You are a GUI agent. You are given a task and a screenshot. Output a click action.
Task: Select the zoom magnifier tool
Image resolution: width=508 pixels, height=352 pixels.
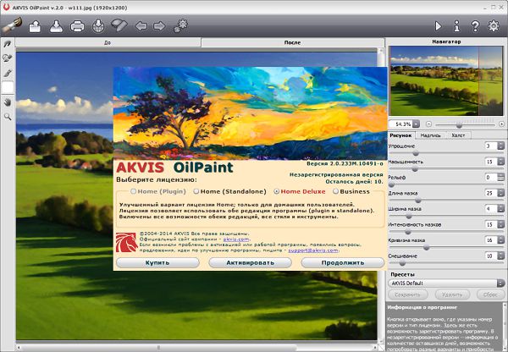(8, 116)
